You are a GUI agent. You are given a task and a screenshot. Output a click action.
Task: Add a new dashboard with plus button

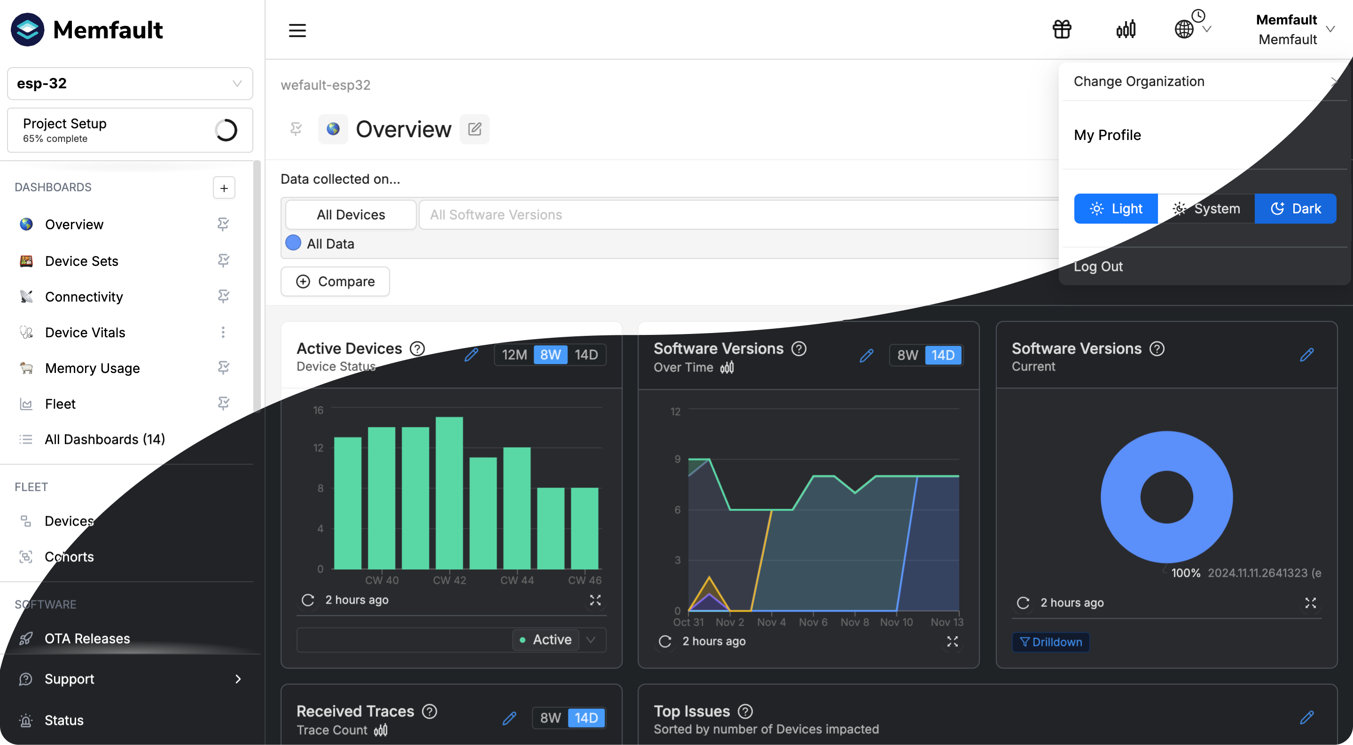click(x=224, y=188)
